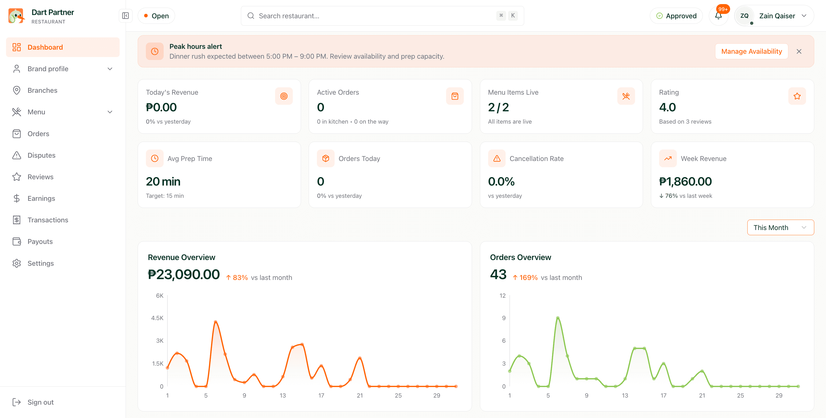Dismiss the Peak hours alert banner

[x=799, y=51]
